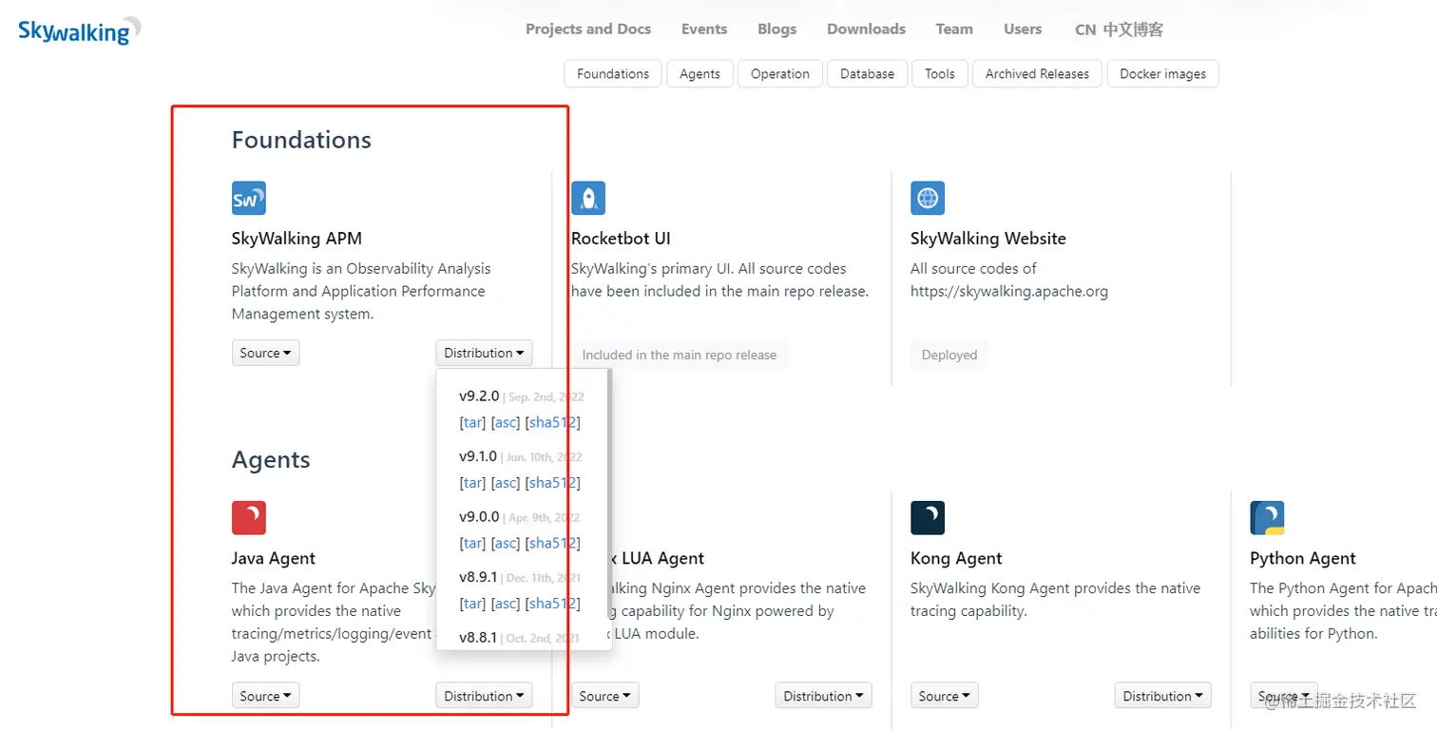Expand Kong Agent Source dropdown
Viewport: 1437px width, 731px height.
point(944,696)
